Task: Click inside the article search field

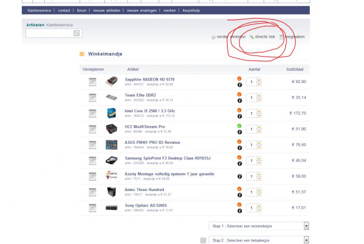Action: pos(49,33)
